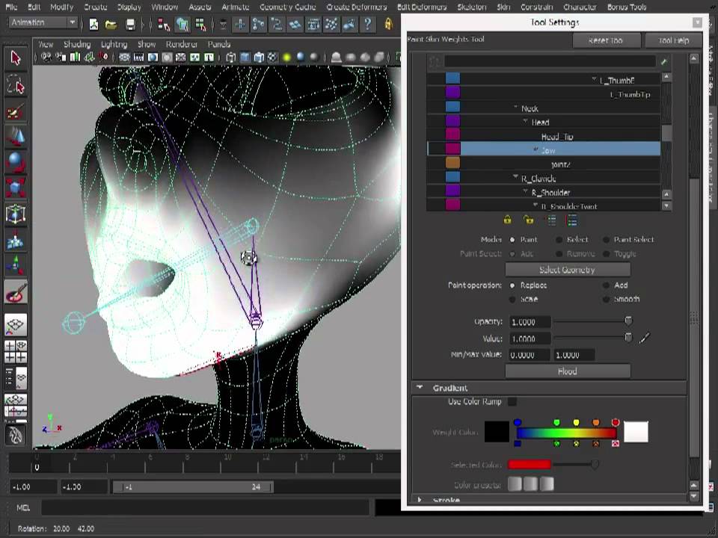Viewport: 718px width, 538px height.
Task: Select the R_Clavicle joint in influence list
Action: [538, 179]
